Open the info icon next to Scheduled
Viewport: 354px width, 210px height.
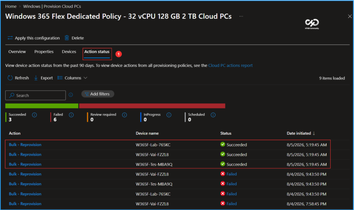(213, 115)
